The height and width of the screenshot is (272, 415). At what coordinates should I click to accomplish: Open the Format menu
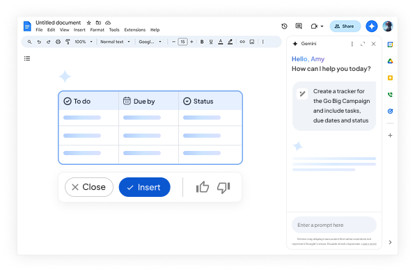pos(97,30)
